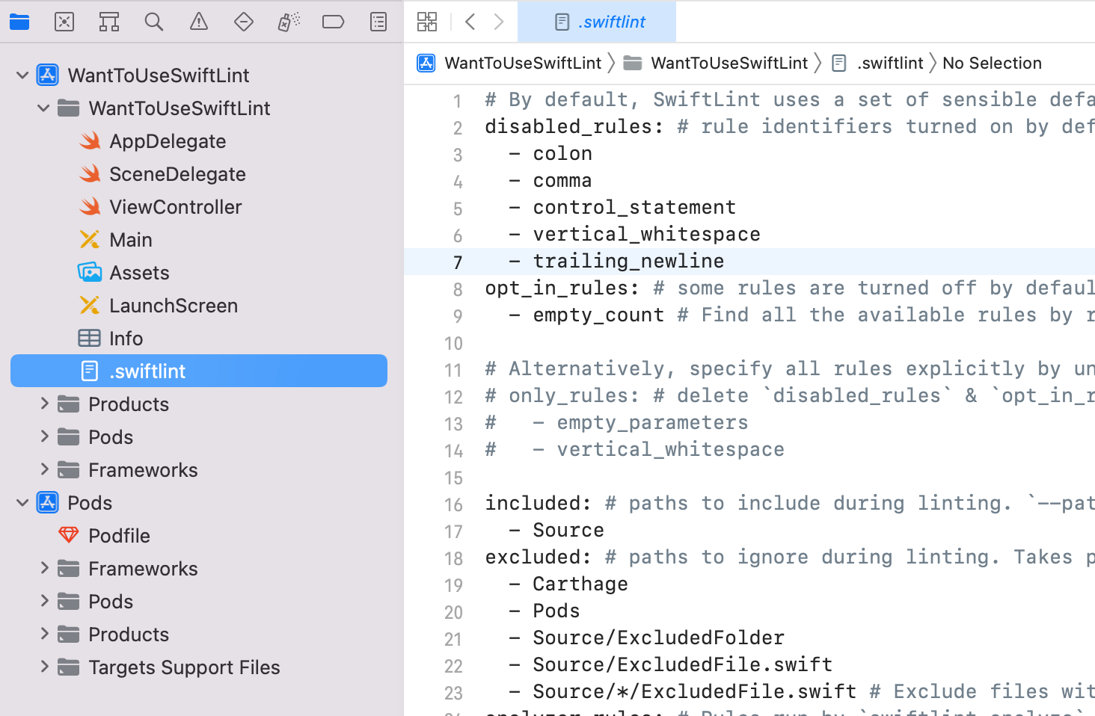Click the 'control_statement' rule text
Screen dimensions: 1095x716
coord(634,207)
